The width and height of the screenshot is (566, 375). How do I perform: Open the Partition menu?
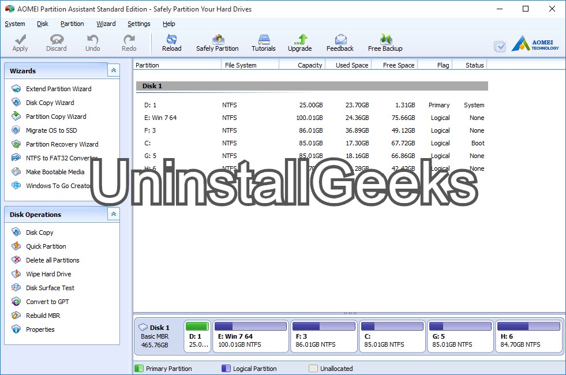72,24
